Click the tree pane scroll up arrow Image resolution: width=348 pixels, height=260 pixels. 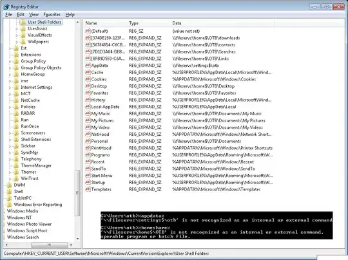[x=77, y=22]
